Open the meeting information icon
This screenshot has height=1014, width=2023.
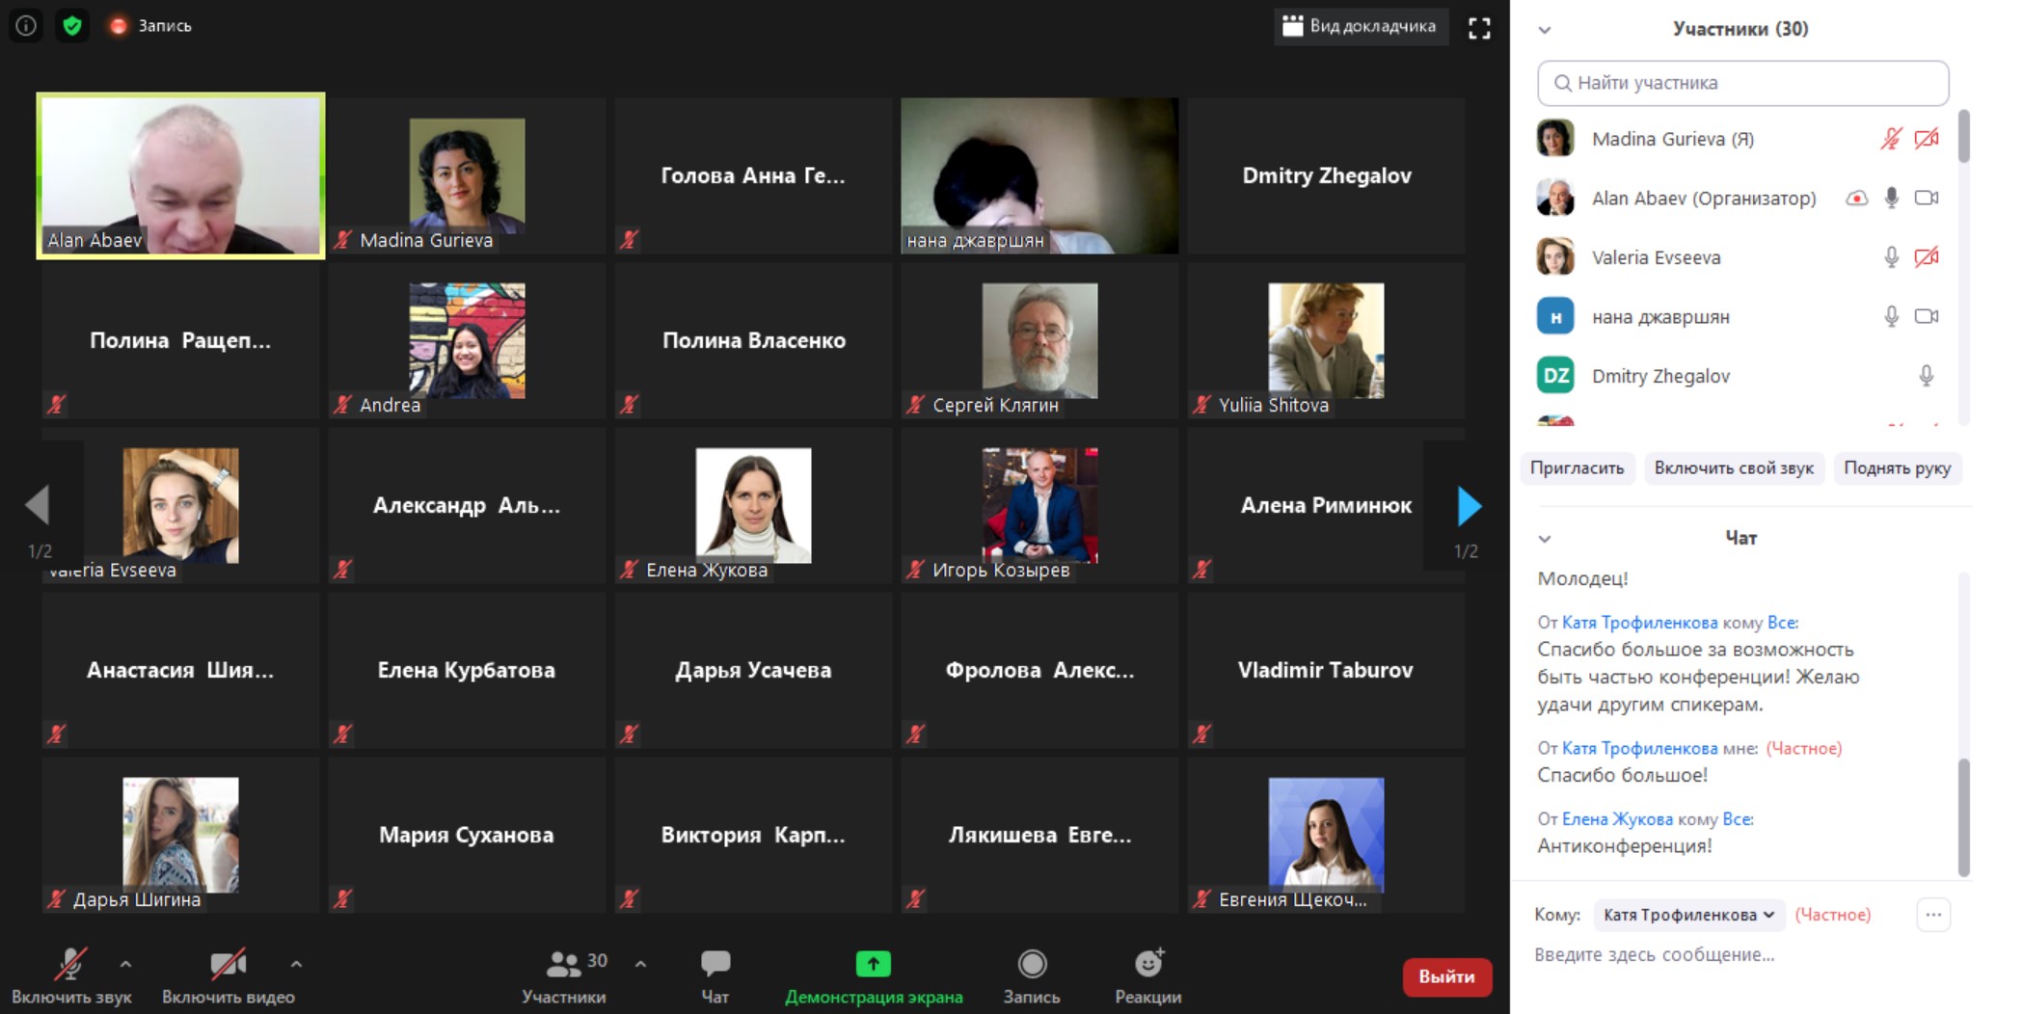[26, 26]
